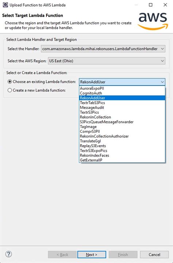
Task: Click the disabled Finish button
Action: 123,255
